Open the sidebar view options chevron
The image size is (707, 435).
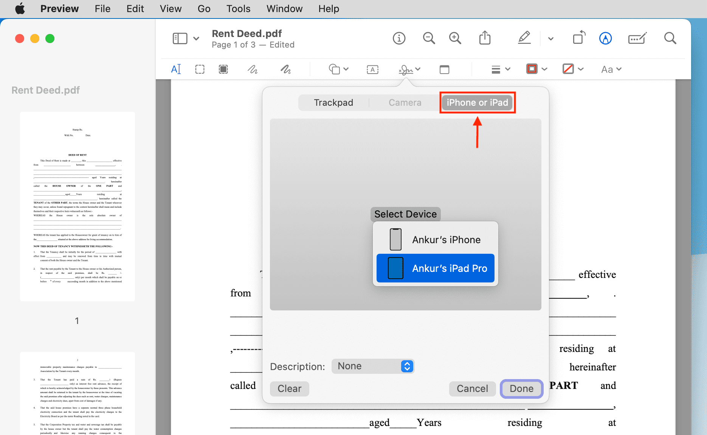196,39
